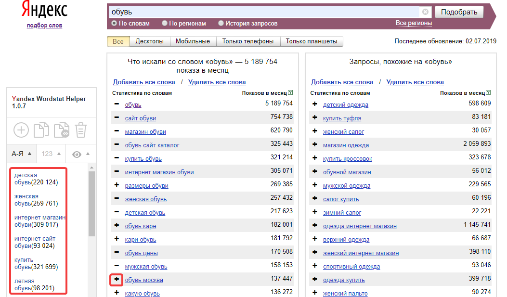Select the 'История запросов' radio button

221,23
